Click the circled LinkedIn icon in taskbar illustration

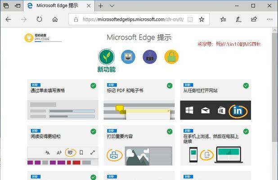coord(238,111)
